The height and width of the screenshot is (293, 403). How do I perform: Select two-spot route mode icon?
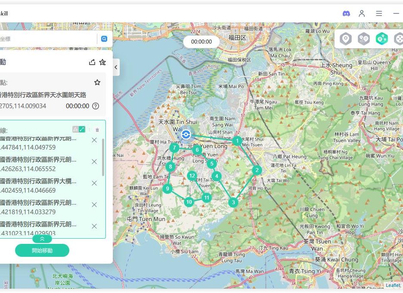click(x=364, y=39)
